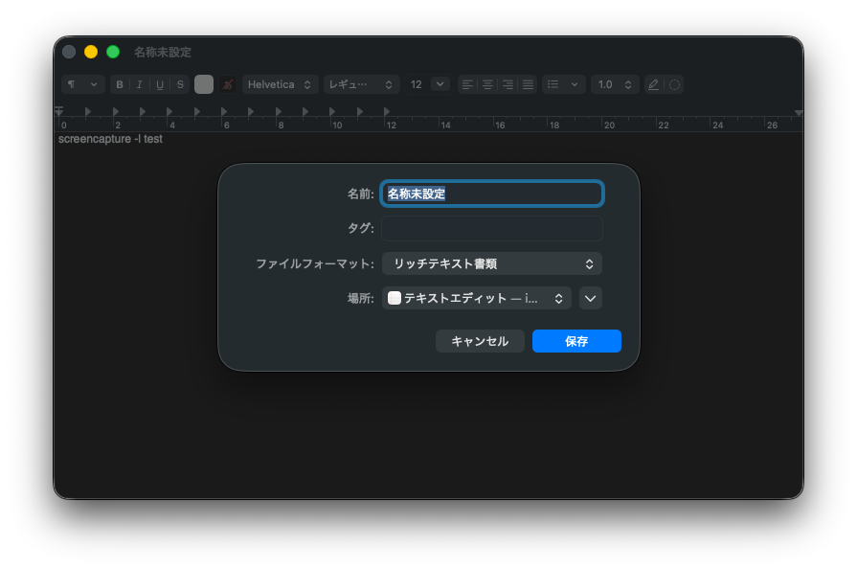This screenshot has width=857, height=570.
Task: Click the タグ tags field
Action: tap(492, 228)
